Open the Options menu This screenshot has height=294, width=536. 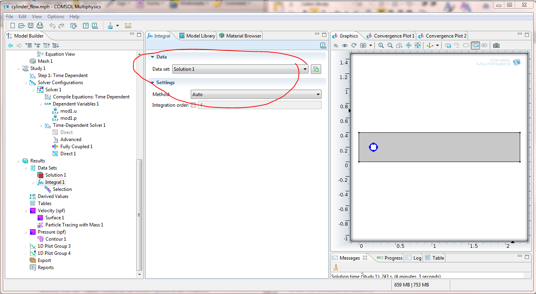(x=56, y=17)
